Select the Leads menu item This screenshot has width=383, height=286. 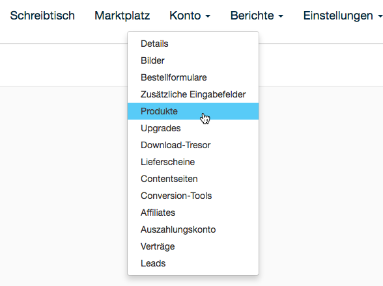[193, 263]
